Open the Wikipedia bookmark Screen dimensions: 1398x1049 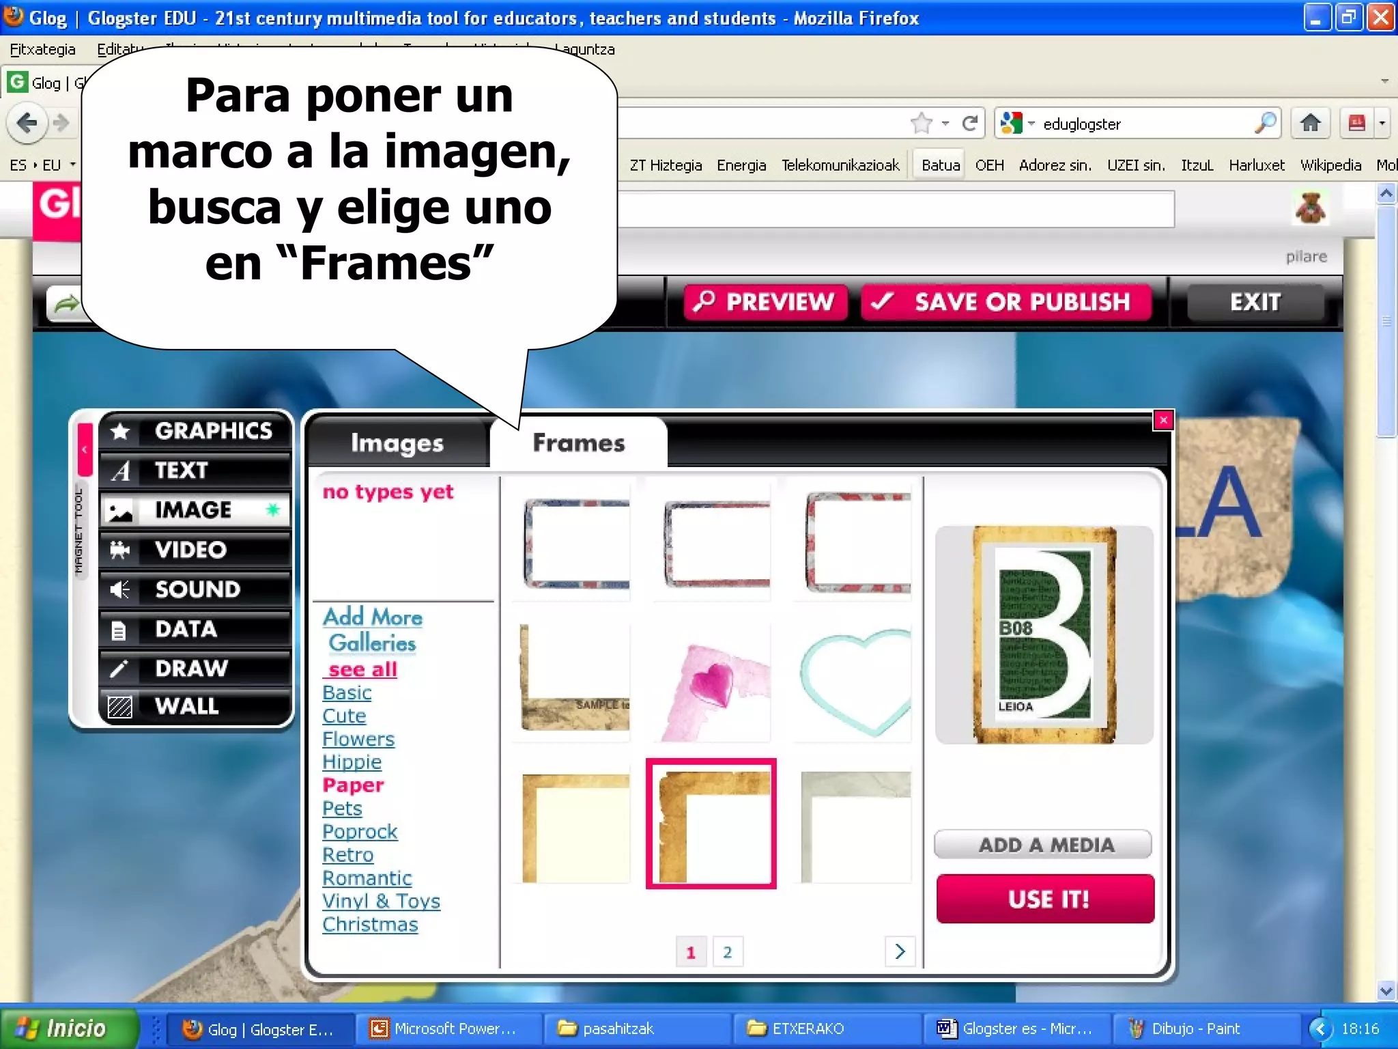[1330, 165]
